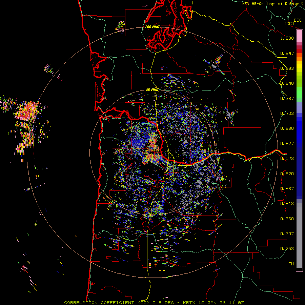Viewport: 305px width, 305px height.
Task: Pick the gray lower segment of color bar
Action: tap(299, 237)
